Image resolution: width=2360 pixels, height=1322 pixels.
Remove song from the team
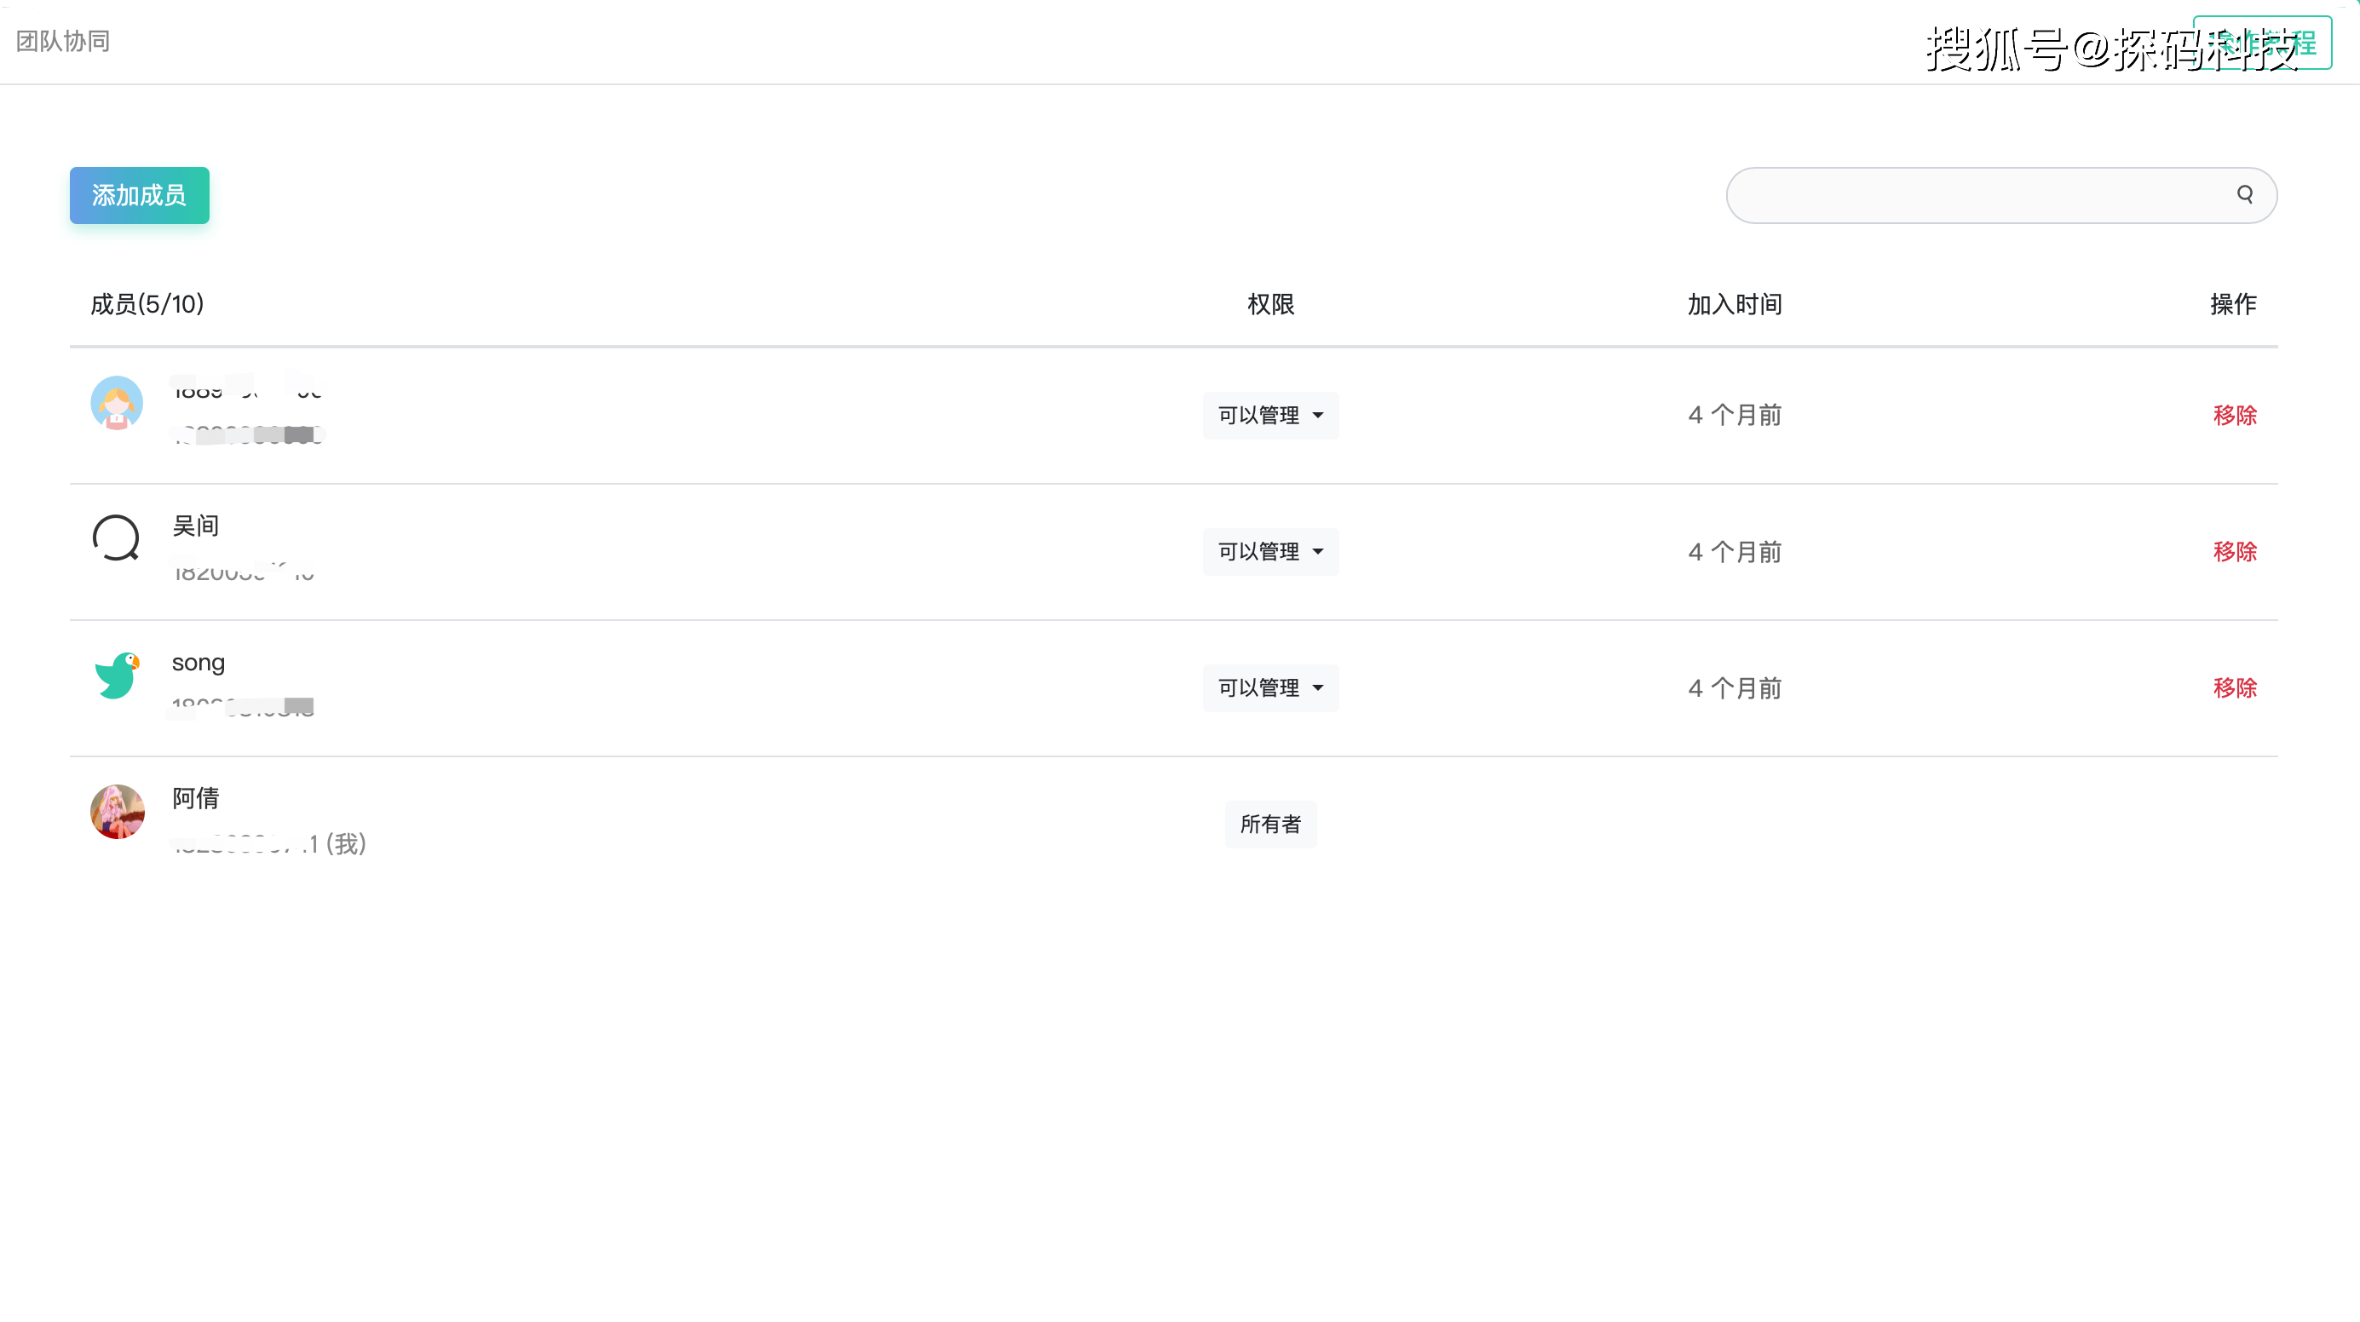(x=2235, y=688)
